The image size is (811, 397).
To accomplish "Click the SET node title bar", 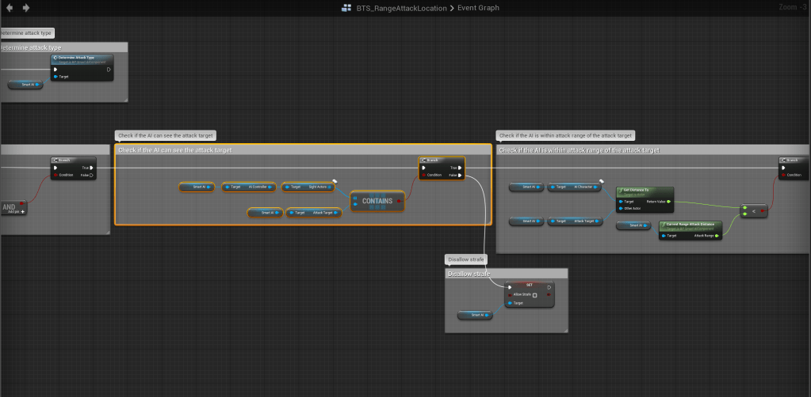I will [529, 285].
